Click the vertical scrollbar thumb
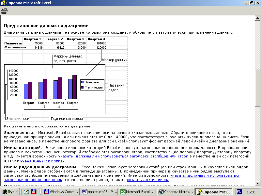Viewport: 261px width, 196px height. (x=257, y=88)
